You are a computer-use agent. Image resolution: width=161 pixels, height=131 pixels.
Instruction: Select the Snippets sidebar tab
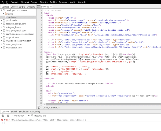31,7
